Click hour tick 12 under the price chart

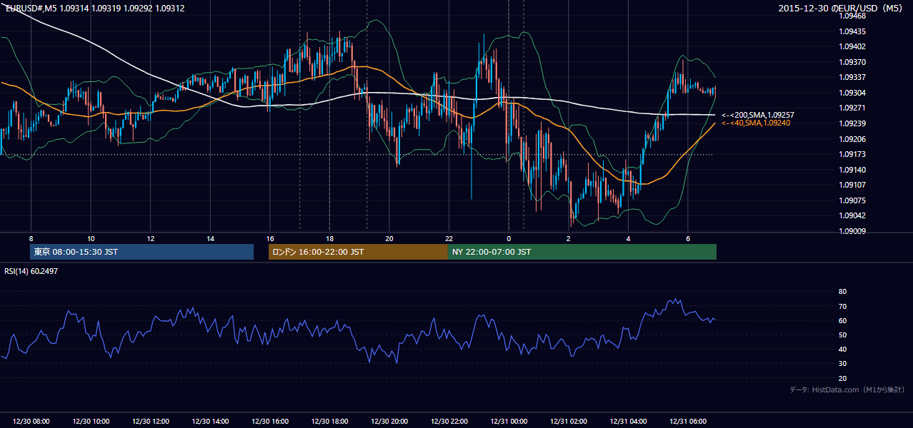click(151, 238)
